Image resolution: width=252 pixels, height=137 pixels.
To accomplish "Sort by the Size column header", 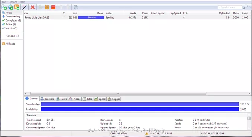I will pyautogui.click(x=75, y=13).
